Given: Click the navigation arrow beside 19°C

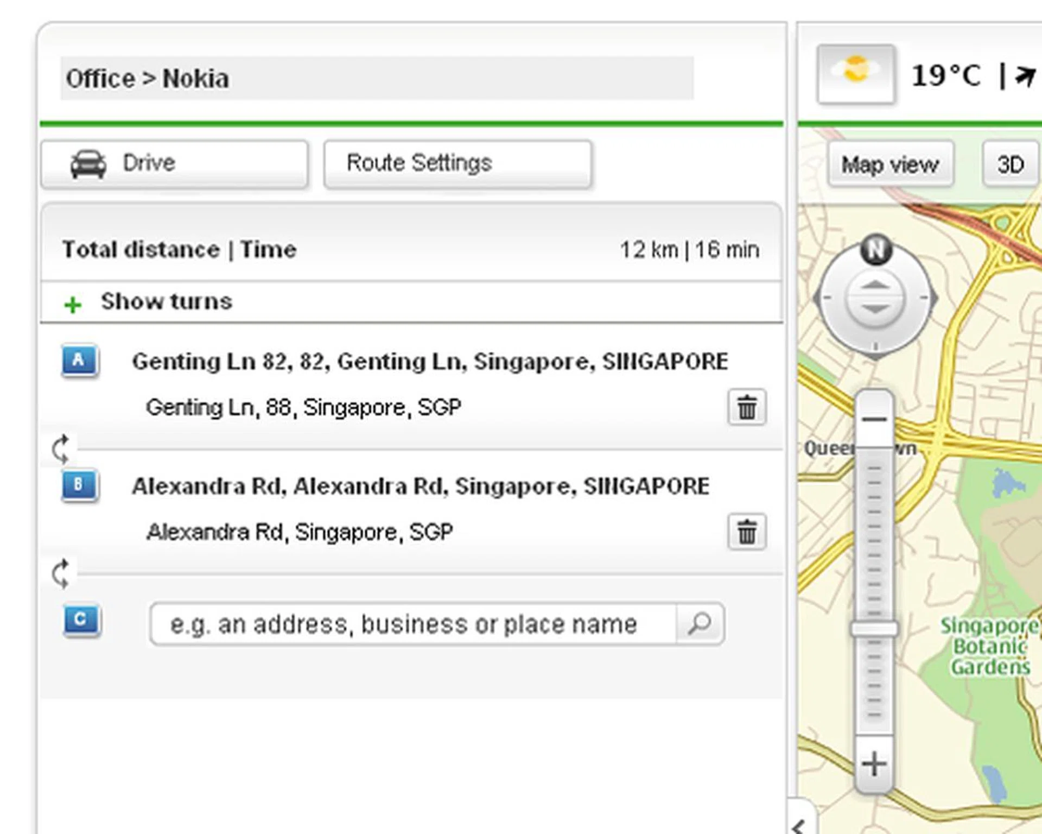Looking at the screenshot, I should point(1025,74).
